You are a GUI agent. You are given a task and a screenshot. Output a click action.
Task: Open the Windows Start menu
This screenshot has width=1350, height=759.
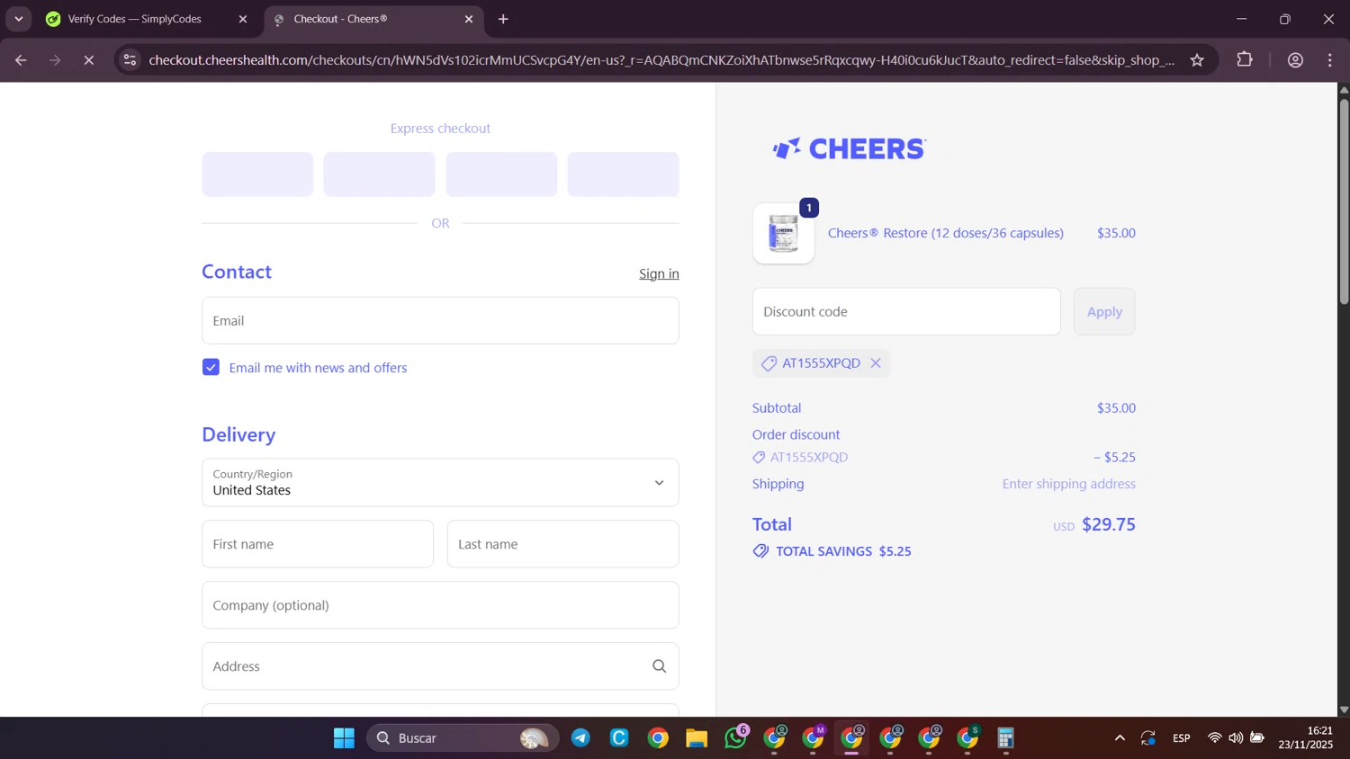click(344, 738)
